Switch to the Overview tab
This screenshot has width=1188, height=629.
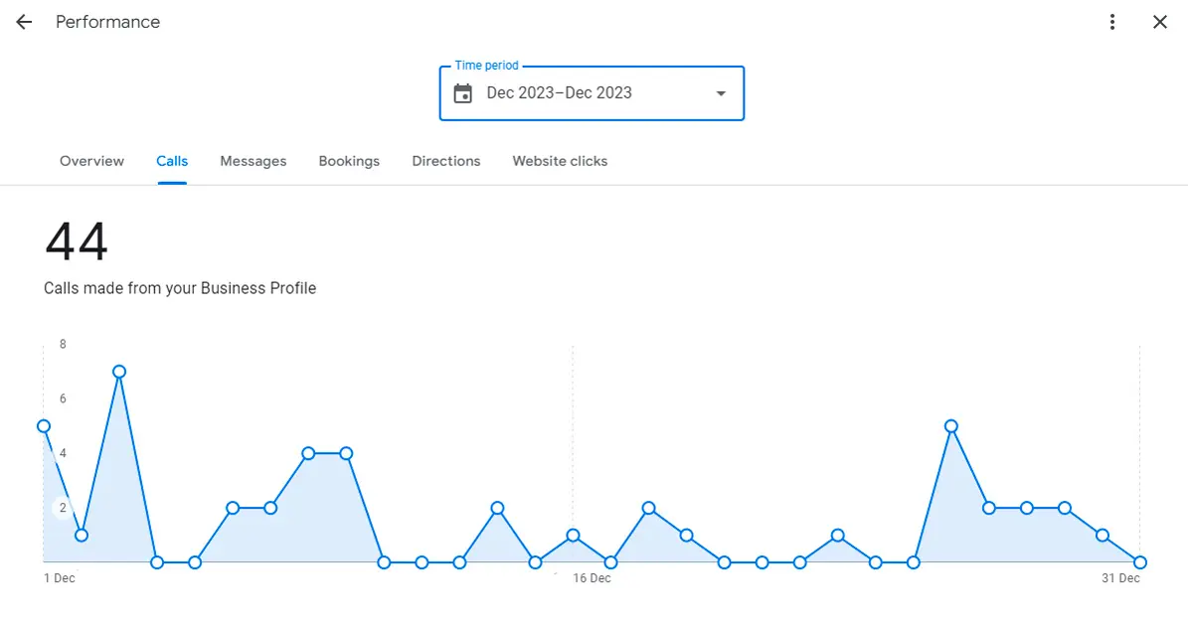pyautogui.click(x=91, y=161)
